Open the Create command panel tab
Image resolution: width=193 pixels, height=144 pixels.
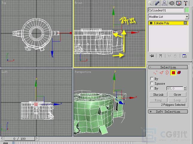pyautogui.click(x=150, y=3)
